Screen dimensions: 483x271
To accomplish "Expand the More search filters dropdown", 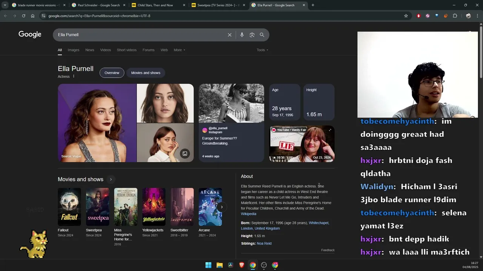I will tap(179, 50).
